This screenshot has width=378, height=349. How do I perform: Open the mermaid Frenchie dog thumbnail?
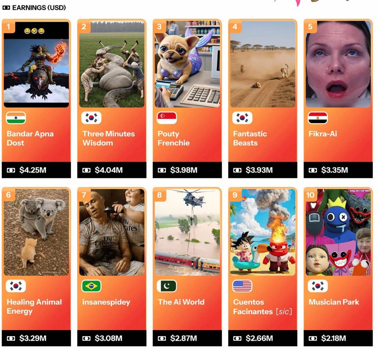tap(187, 64)
